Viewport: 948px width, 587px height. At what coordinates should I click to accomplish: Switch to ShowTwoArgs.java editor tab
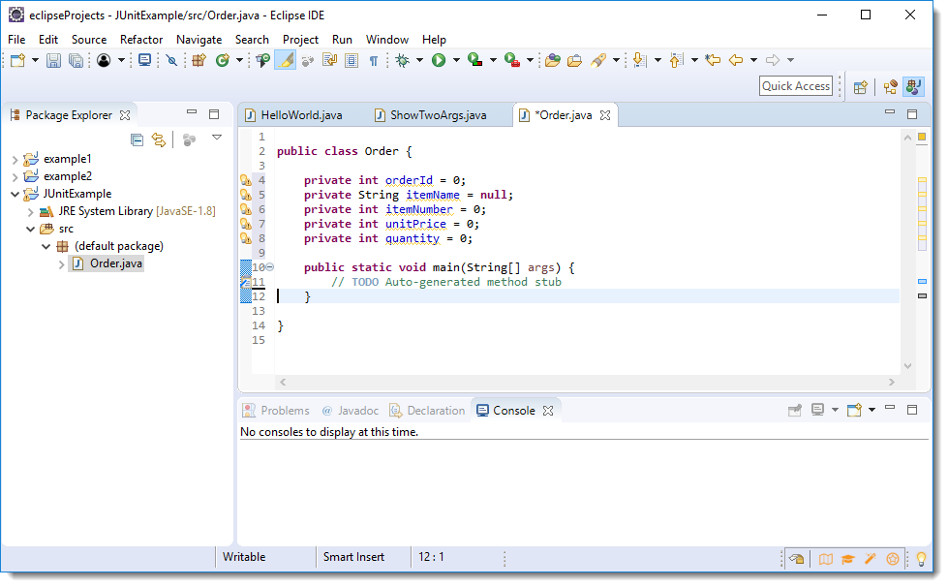click(x=431, y=115)
